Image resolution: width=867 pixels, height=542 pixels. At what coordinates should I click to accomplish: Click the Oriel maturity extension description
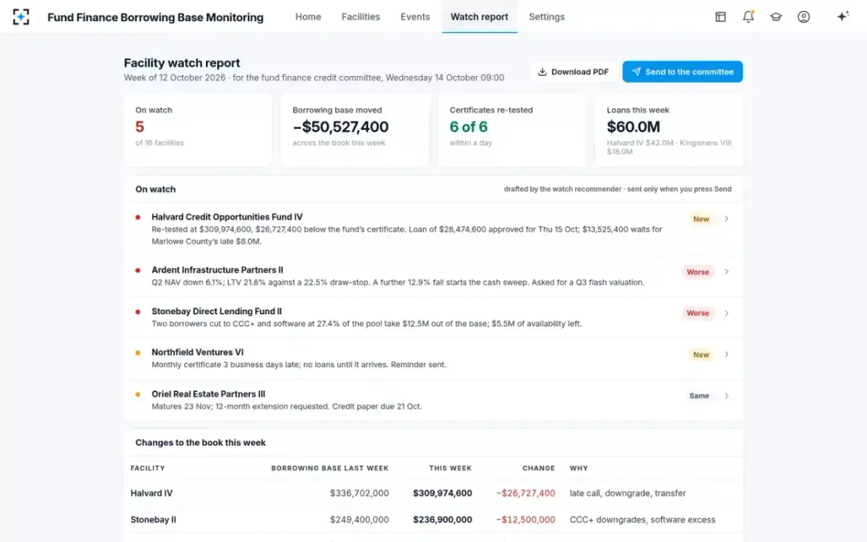[x=287, y=406]
